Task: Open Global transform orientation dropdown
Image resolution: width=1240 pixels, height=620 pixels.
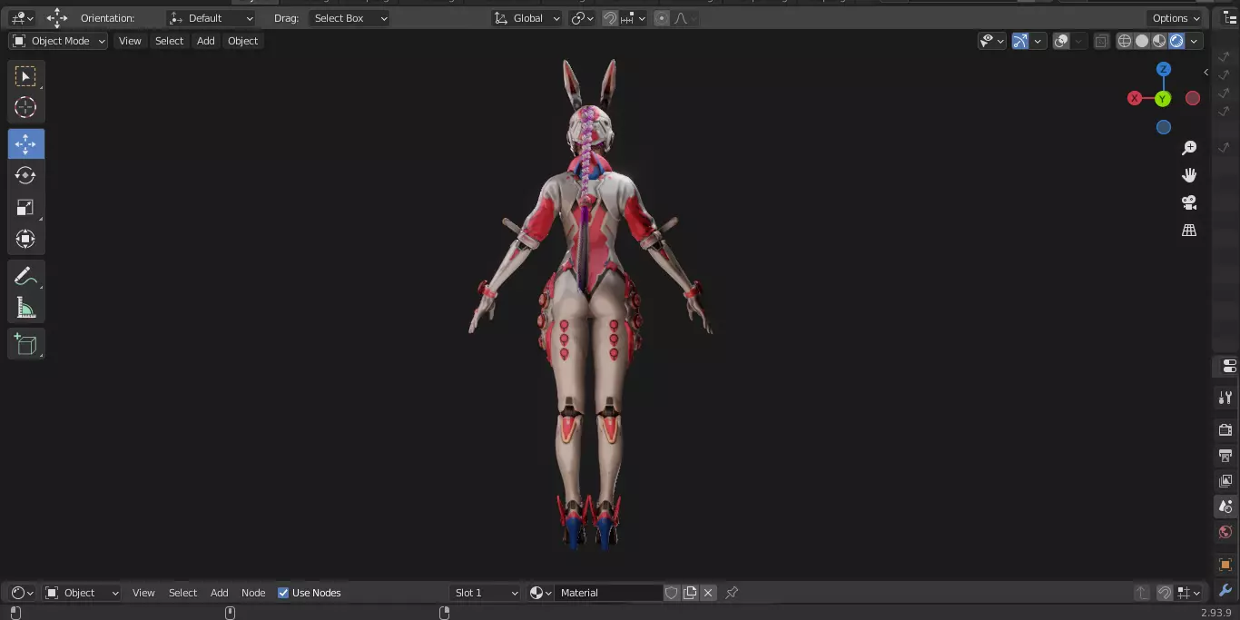Action: [x=527, y=18]
